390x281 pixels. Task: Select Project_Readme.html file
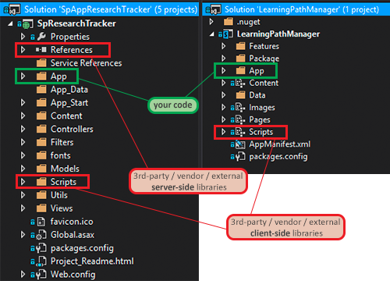[x=92, y=261]
